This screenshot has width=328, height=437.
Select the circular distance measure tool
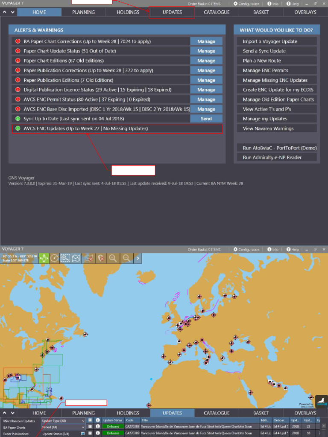[54, 258]
